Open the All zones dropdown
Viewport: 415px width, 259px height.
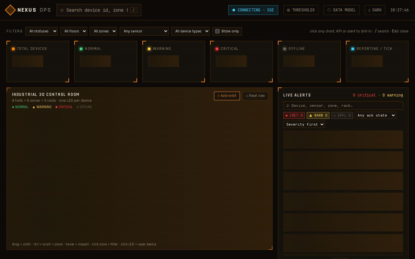coord(103,31)
